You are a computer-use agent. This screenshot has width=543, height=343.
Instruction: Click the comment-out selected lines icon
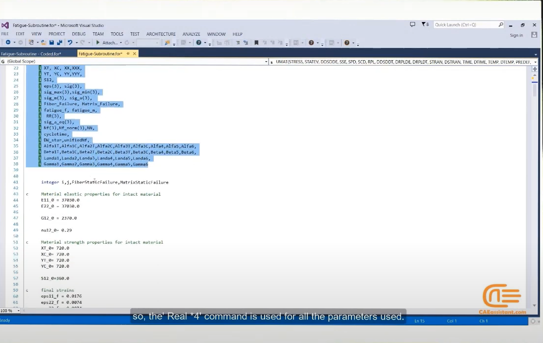coord(238,43)
